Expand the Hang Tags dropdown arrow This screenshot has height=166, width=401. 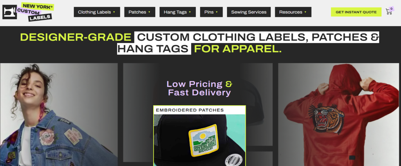(x=190, y=12)
